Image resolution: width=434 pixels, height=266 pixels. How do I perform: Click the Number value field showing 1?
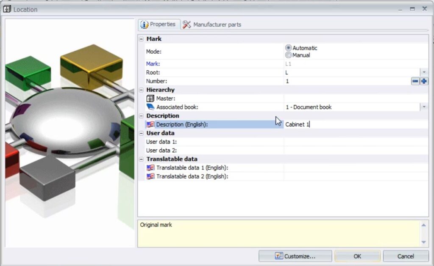[348, 81]
